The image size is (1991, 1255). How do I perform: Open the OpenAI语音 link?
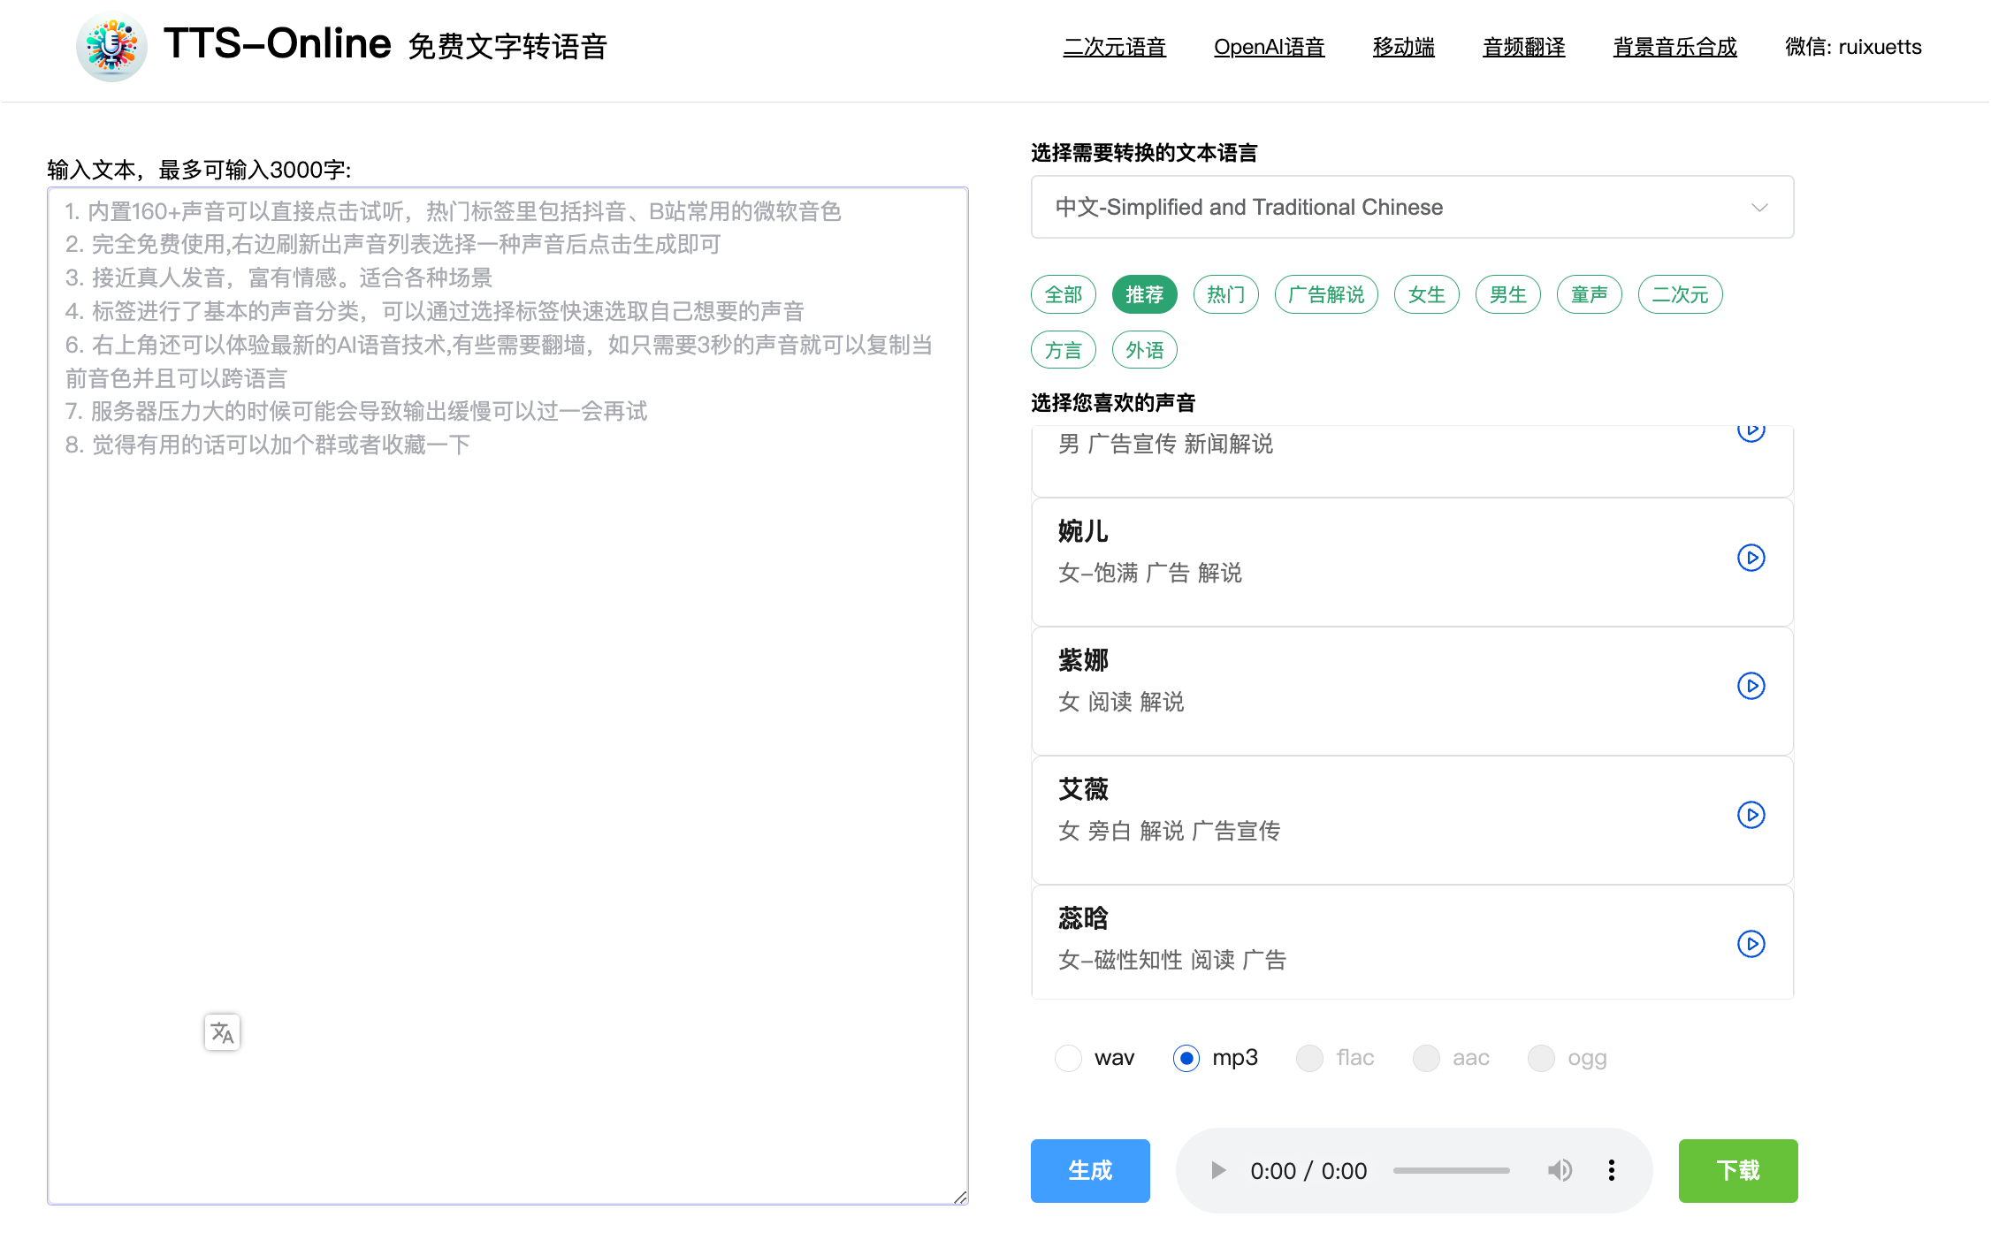click(1269, 47)
